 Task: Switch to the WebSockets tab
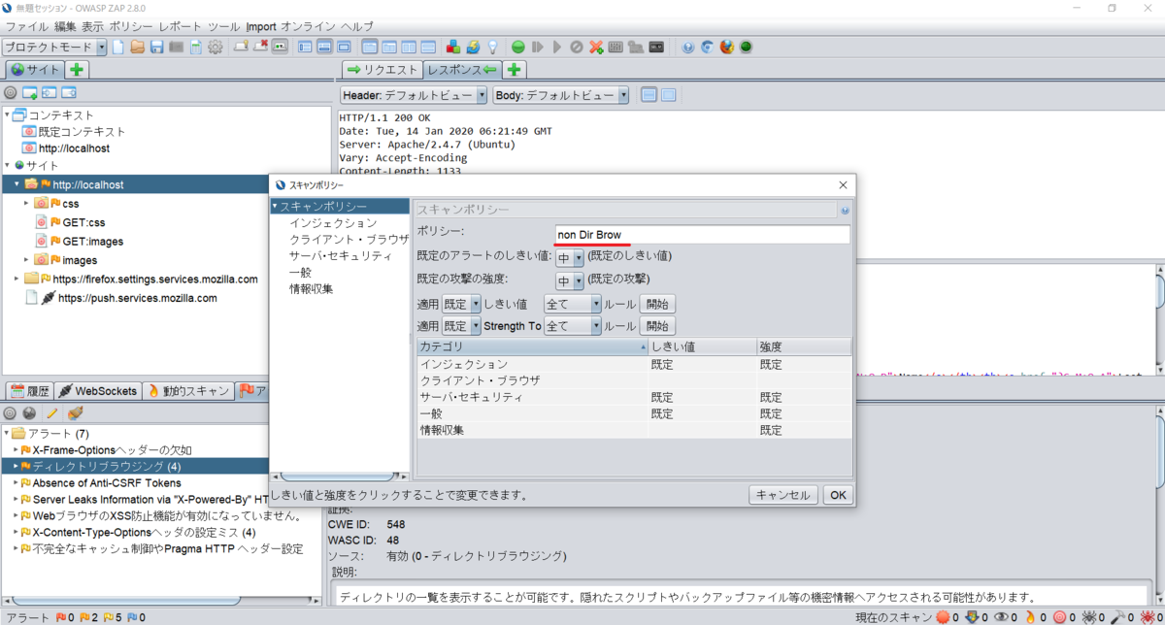[x=97, y=391]
